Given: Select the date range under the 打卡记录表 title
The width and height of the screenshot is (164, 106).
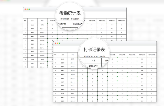Looking at the screenshot, I should (x=94, y=56).
